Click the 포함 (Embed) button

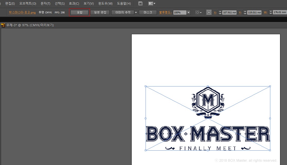(x=79, y=12)
